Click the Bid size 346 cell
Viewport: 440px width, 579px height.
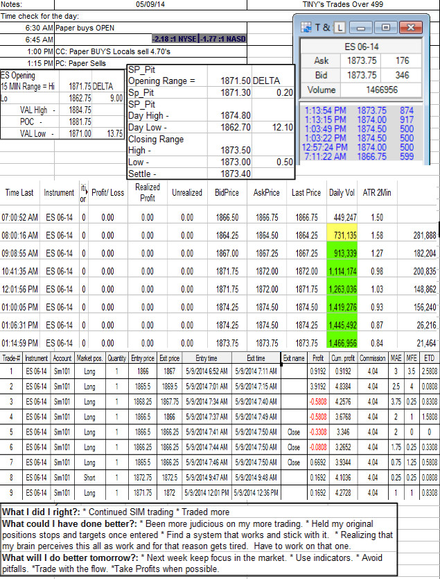click(x=402, y=76)
